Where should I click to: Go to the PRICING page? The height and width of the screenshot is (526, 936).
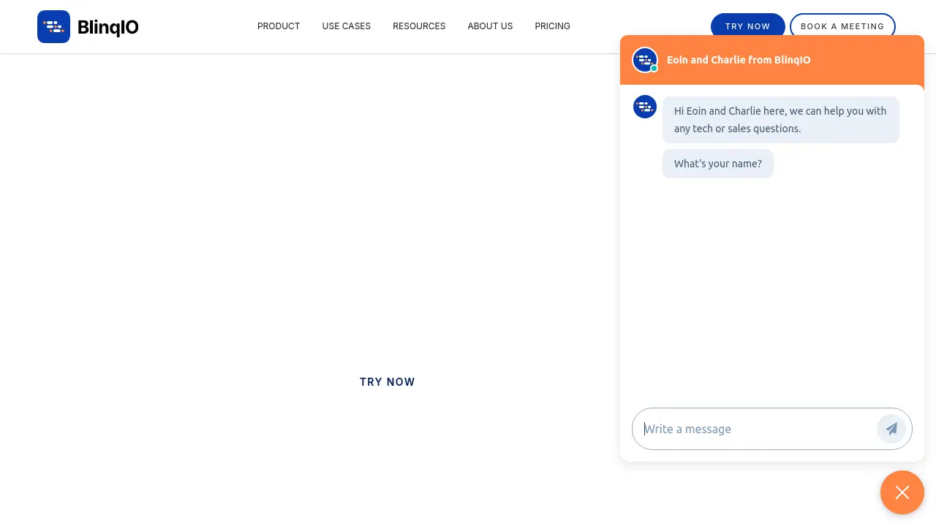click(x=552, y=26)
